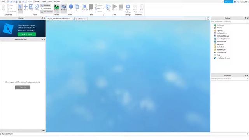Click the Explorer filter workspace field
249x140 pixels.
pyautogui.click(x=230, y=21)
